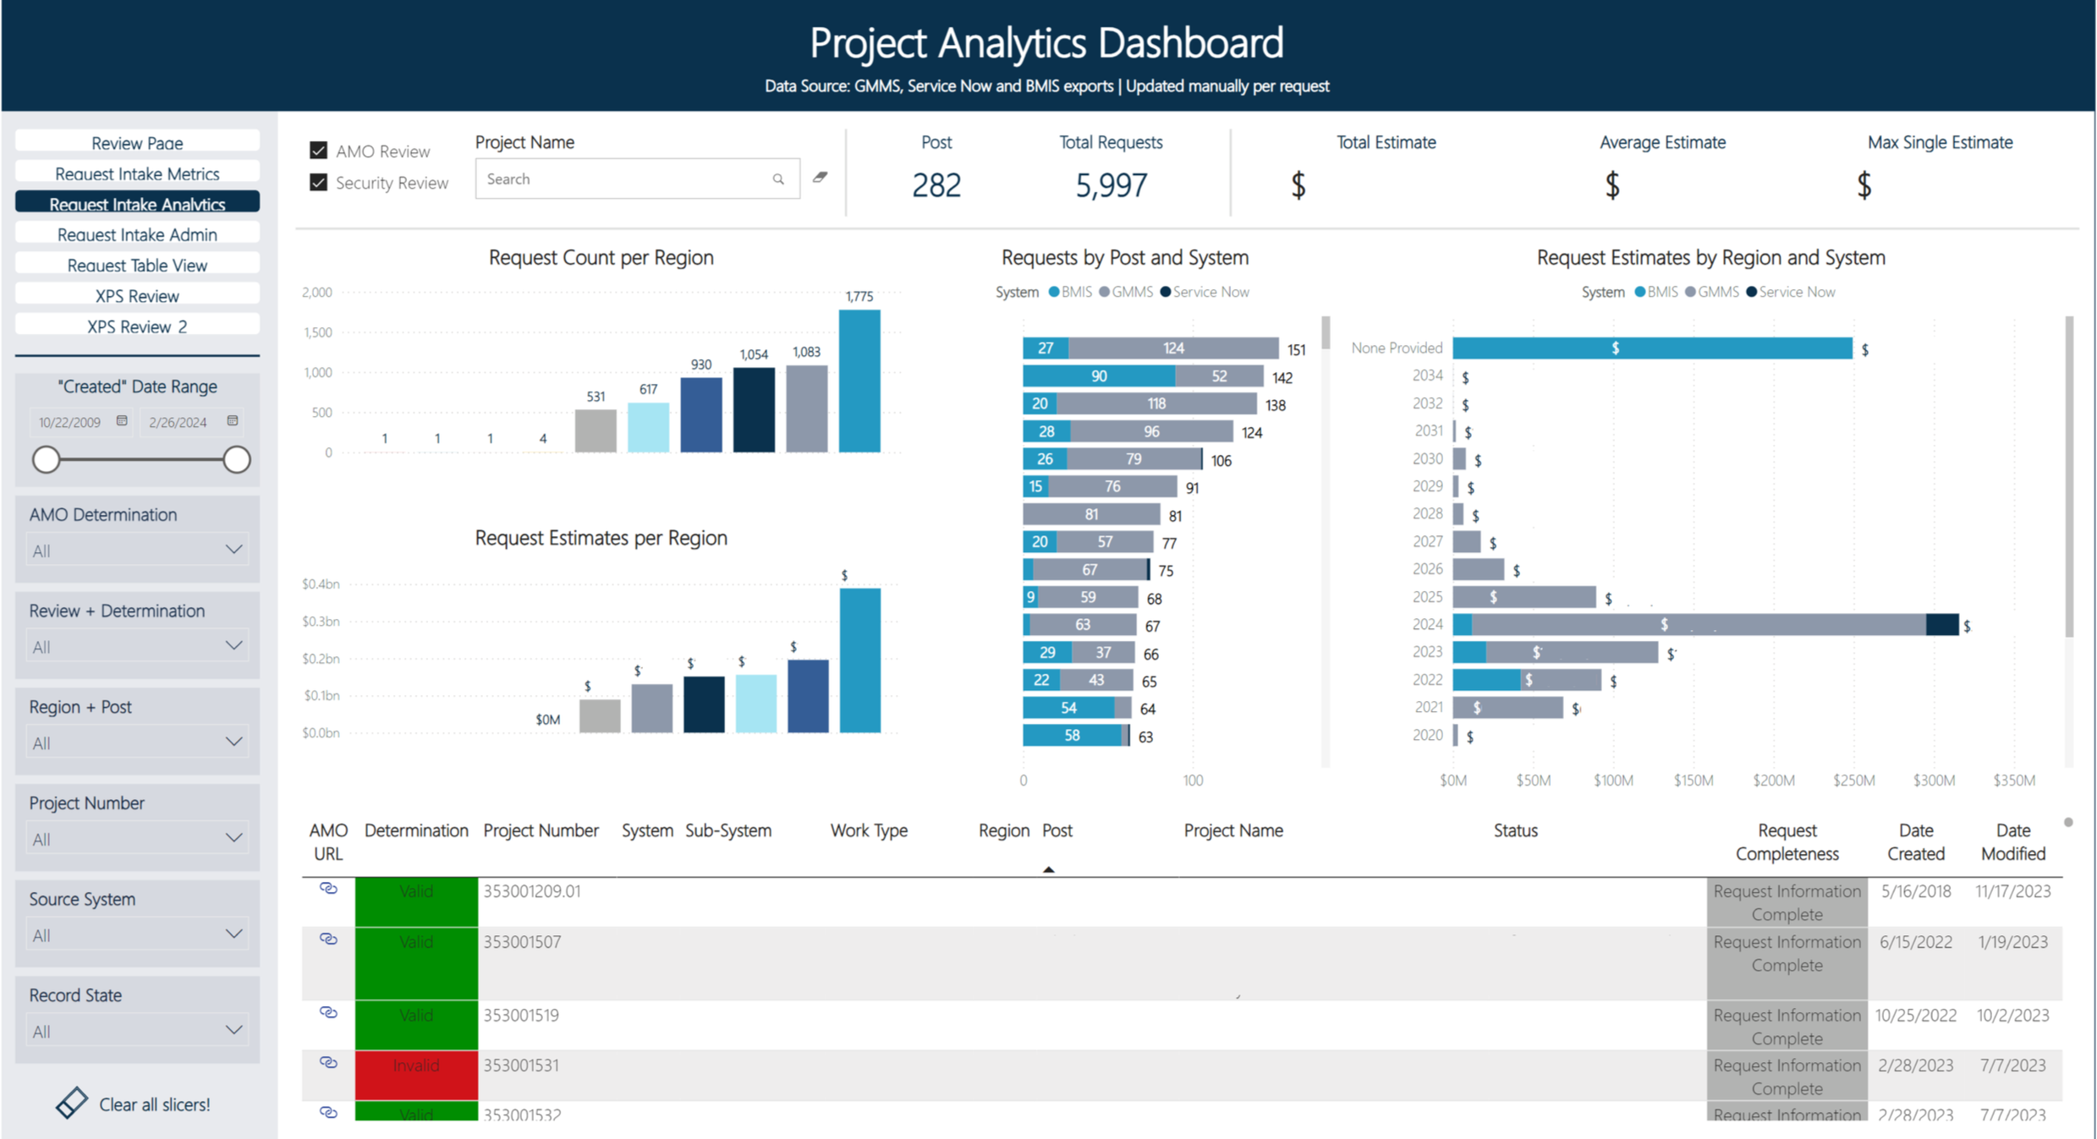
Task: Uncheck the Security Review checkbox
Action: coord(319,183)
